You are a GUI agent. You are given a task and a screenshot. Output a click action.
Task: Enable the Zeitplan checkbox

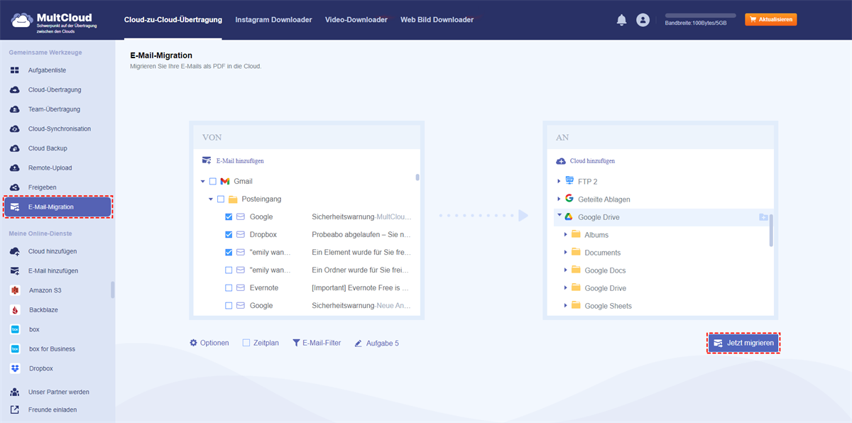[246, 343]
